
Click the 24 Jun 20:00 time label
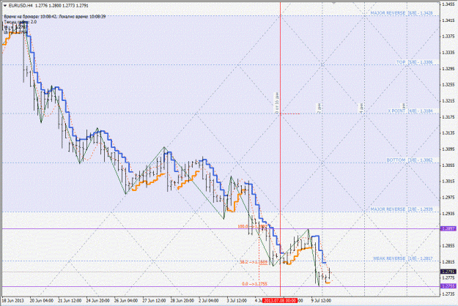[97, 300]
